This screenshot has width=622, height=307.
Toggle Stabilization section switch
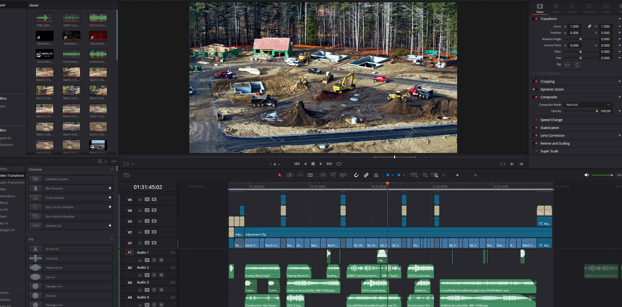[535, 128]
